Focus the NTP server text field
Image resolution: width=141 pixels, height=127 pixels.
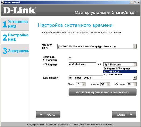82,64
